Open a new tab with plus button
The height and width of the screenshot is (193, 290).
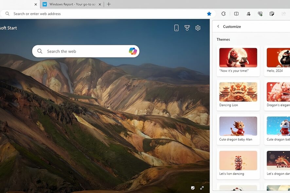pyautogui.click(x=109, y=4)
